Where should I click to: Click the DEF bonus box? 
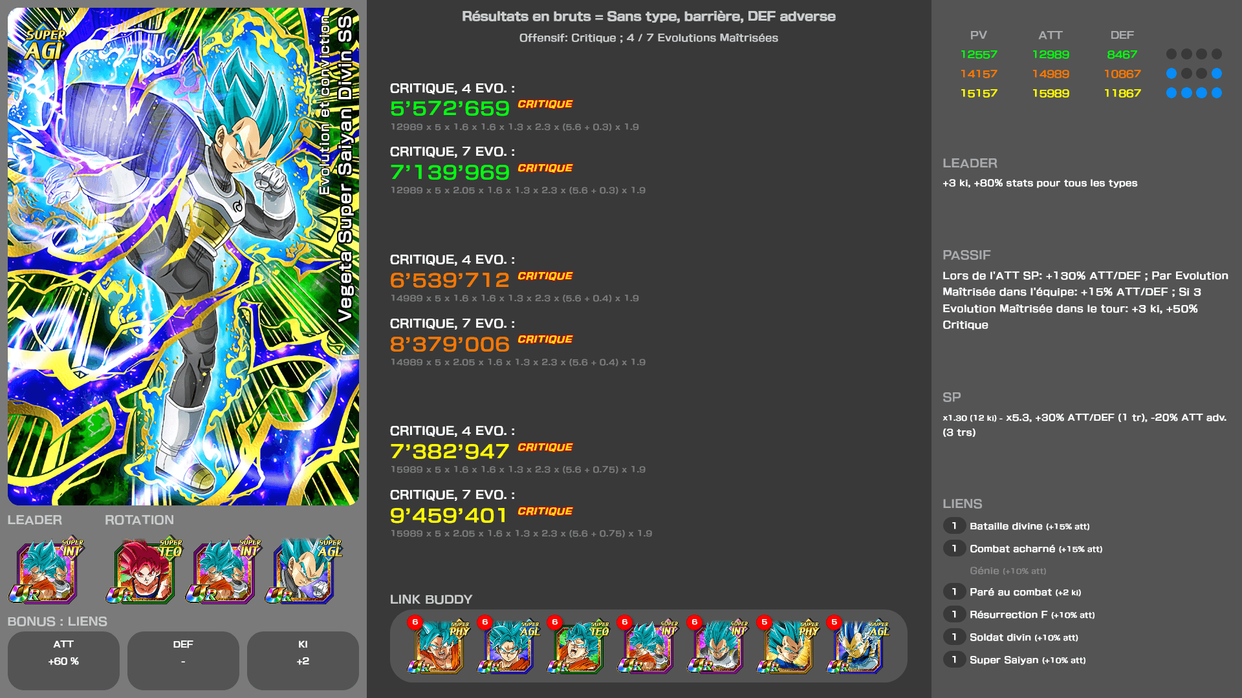pyautogui.click(x=183, y=661)
